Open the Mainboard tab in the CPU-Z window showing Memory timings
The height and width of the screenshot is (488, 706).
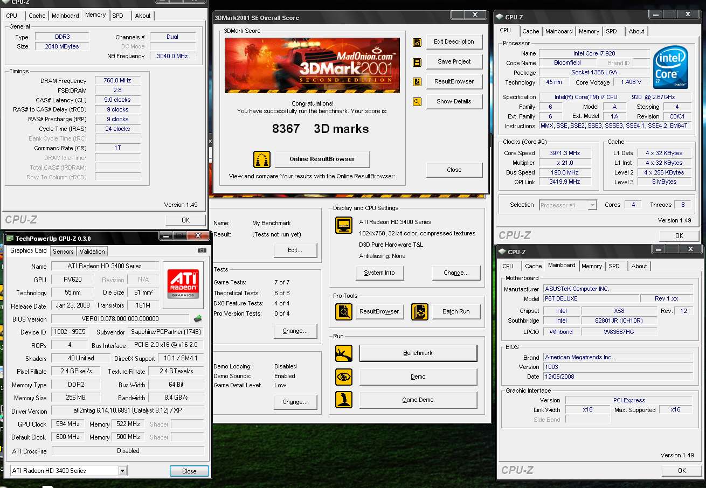(65, 16)
